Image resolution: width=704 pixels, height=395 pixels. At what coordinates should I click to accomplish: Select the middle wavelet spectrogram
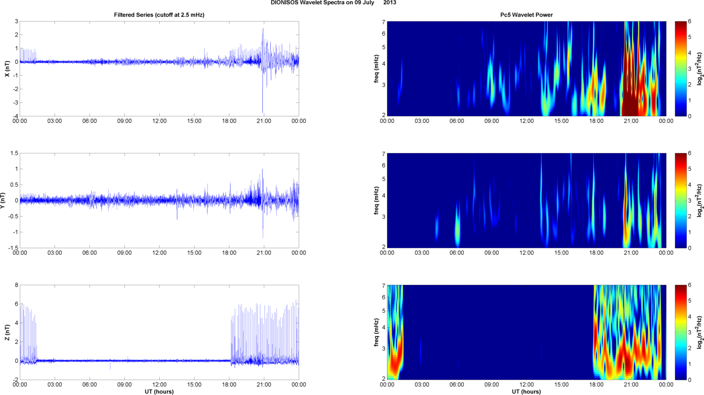[x=526, y=200]
